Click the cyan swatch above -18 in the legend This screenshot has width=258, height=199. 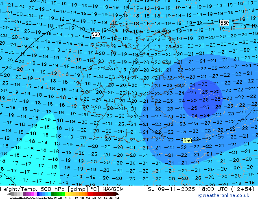pos(49,194)
